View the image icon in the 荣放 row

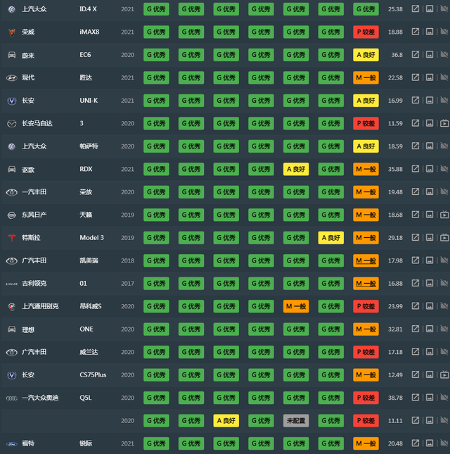click(x=430, y=191)
